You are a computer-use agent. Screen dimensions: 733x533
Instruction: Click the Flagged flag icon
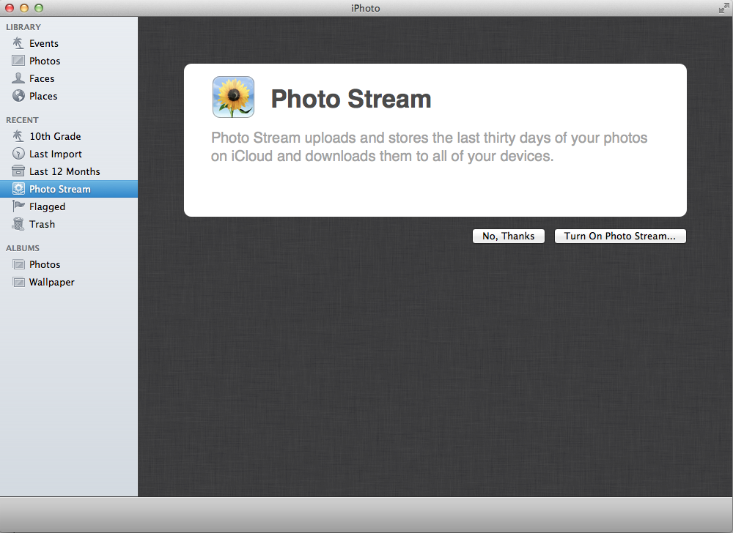18,206
